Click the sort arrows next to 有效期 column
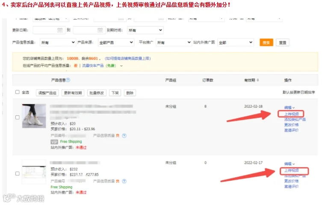The image size is (334, 205). click(258, 80)
